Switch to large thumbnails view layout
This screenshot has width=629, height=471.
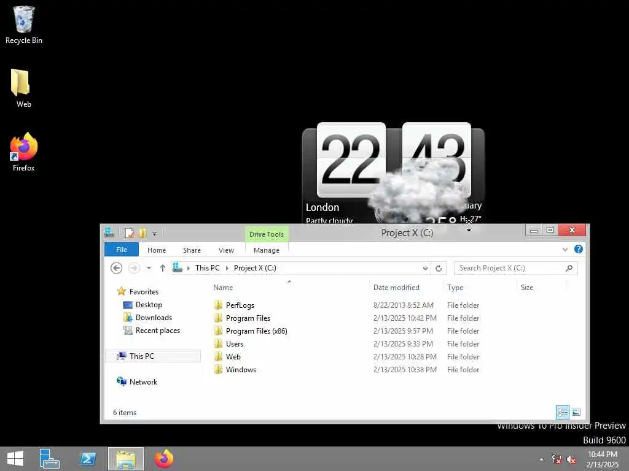[x=576, y=412]
